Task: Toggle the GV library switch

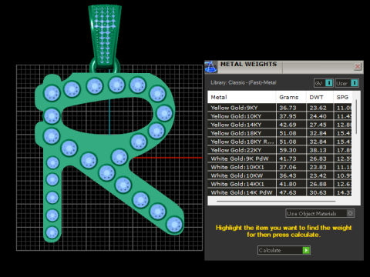Action: (x=324, y=83)
